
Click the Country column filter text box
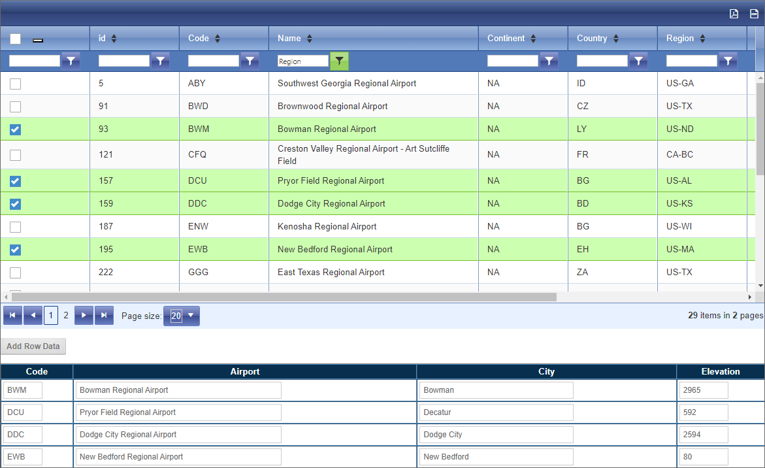tap(602, 61)
